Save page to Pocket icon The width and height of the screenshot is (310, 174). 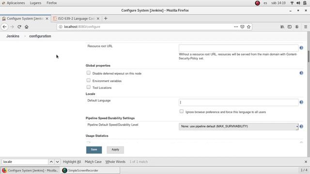[242, 27]
